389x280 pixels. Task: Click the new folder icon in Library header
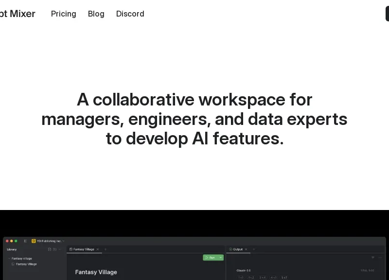(x=54, y=249)
